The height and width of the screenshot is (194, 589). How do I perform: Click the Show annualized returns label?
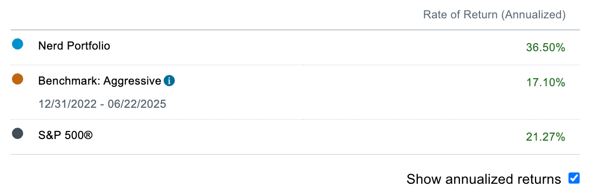click(484, 179)
